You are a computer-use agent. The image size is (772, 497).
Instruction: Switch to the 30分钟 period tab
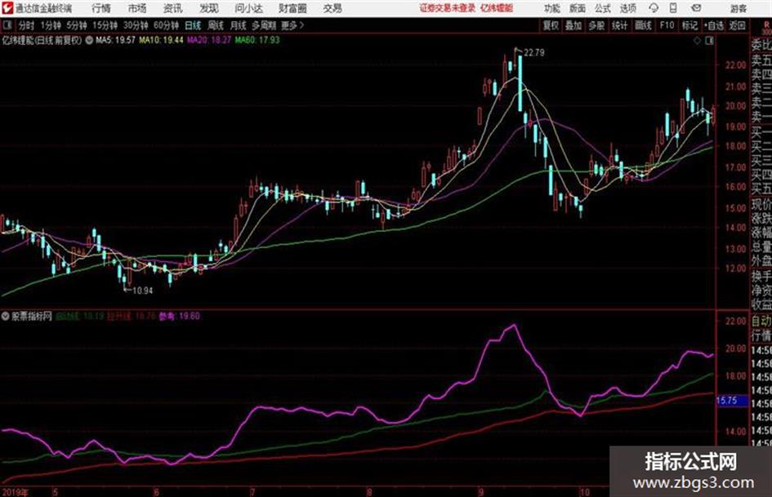coord(136,25)
